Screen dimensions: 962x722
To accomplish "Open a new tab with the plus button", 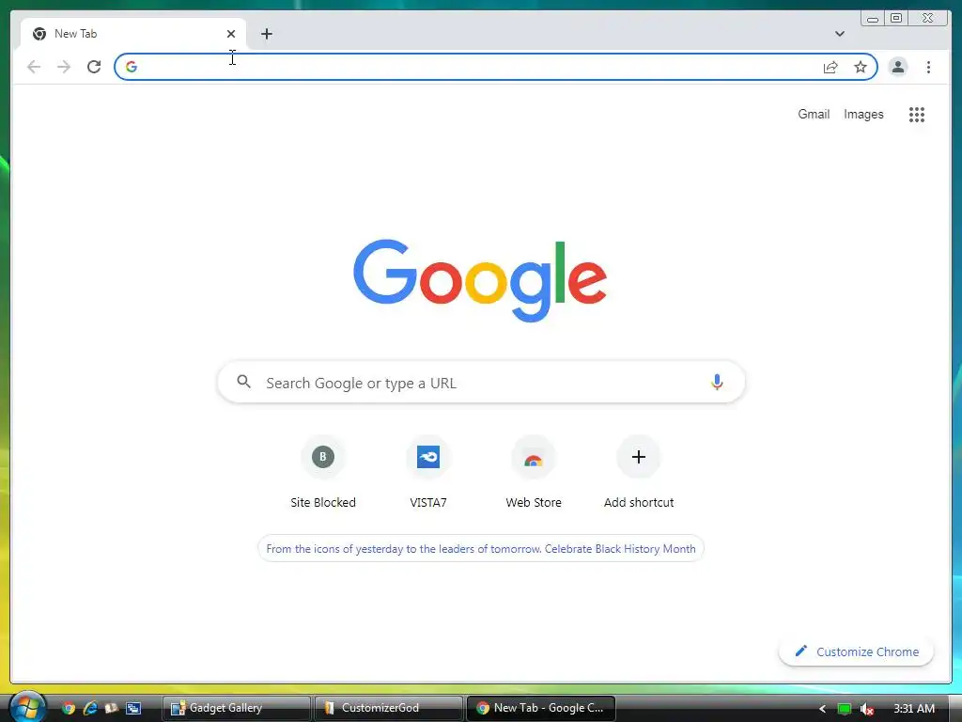I will pyautogui.click(x=266, y=34).
